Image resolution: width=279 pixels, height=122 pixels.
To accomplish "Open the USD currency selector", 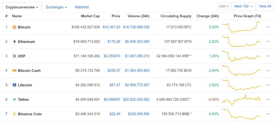I will pos(223,7).
